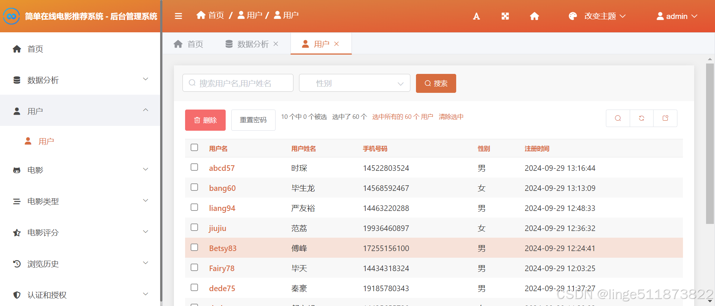Click the admin user avatar icon
The height and width of the screenshot is (306, 715).
(660, 16)
